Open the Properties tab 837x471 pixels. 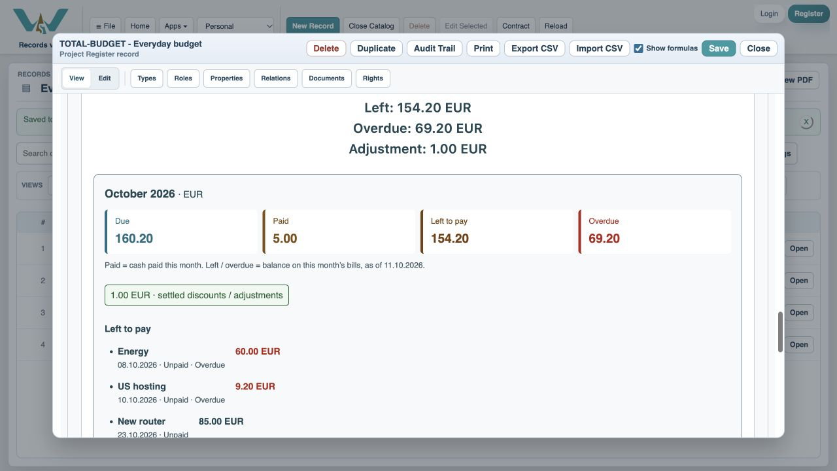[x=227, y=78]
